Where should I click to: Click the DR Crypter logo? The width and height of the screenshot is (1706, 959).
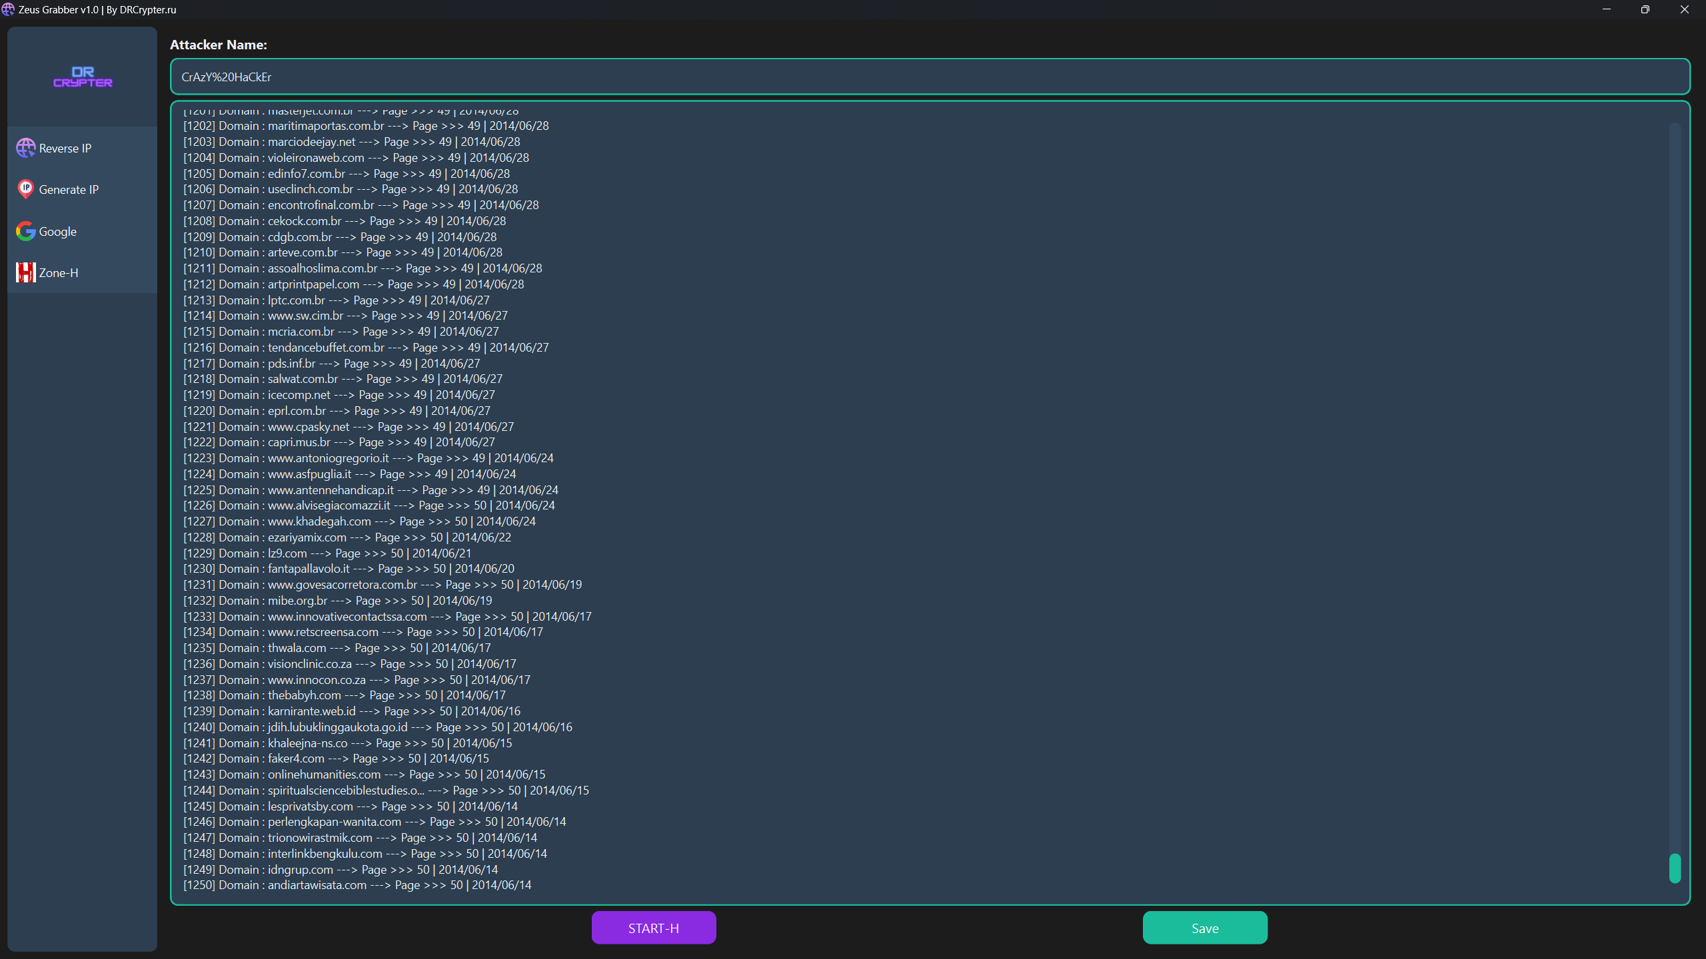coord(82,77)
